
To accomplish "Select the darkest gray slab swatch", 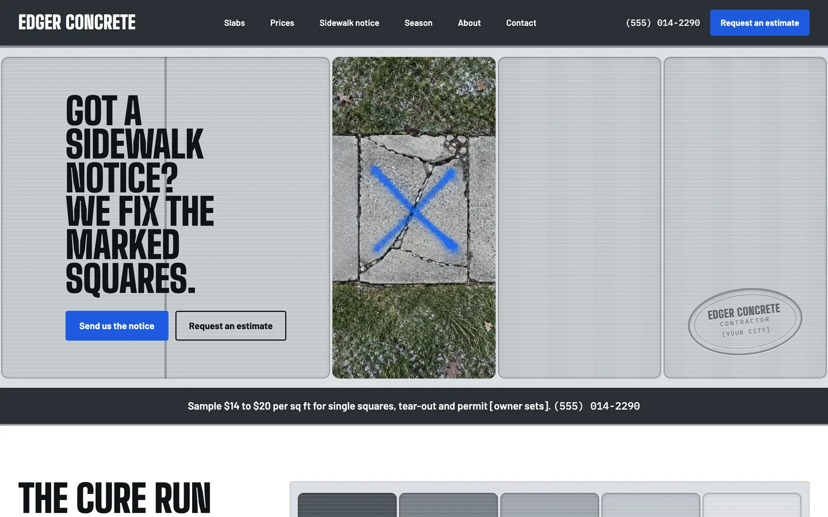I will click(347, 505).
